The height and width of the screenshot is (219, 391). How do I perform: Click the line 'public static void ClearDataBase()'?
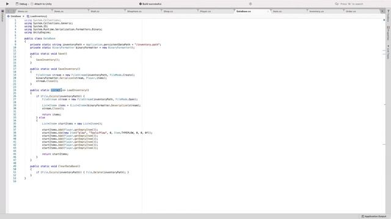click(x=55, y=166)
